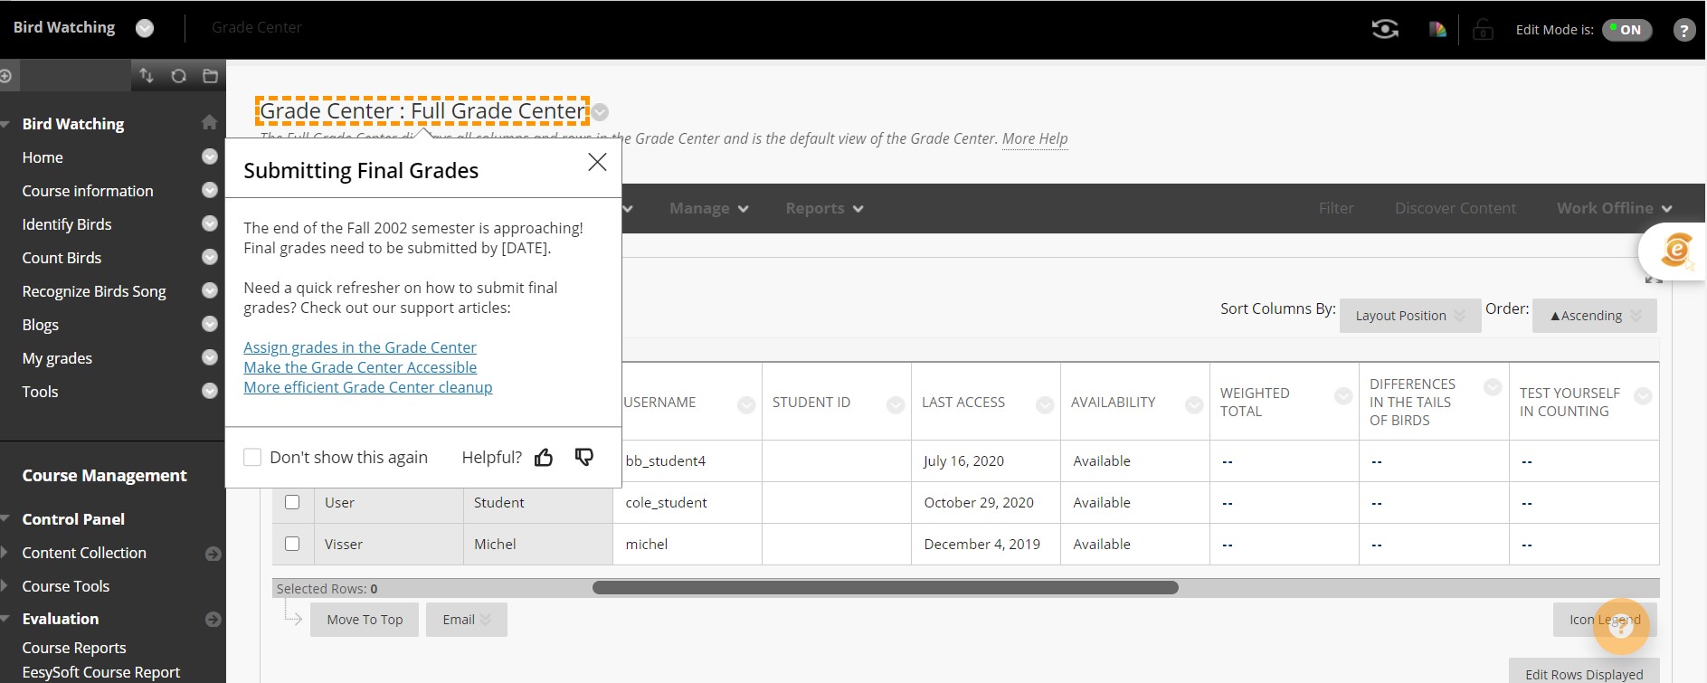1707x683 pixels.
Task: Open More efficient Grade Center cleanup link
Action: (368, 387)
